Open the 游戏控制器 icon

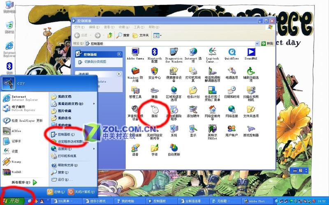(251, 131)
